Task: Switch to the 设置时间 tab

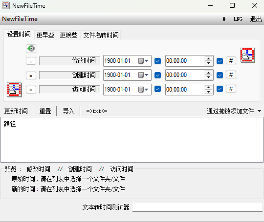Action: pos(19,35)
